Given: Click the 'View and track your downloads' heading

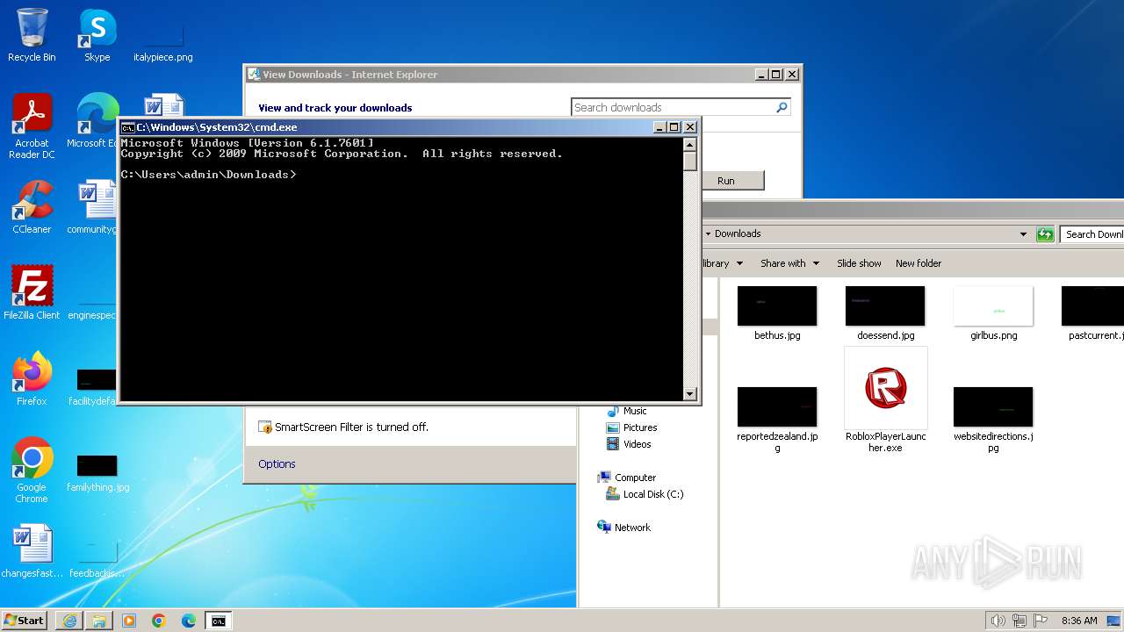Looking at the screenshot, I should [335, 108].
